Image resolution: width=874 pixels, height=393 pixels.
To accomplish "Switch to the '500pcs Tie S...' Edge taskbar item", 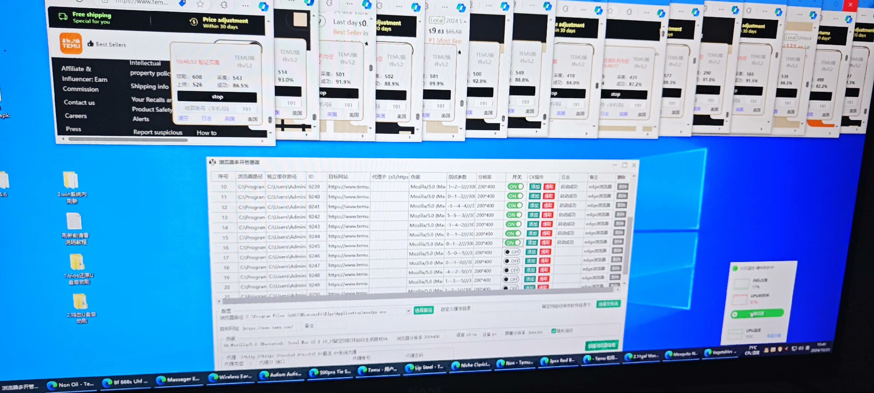I will tap(330, 372).
